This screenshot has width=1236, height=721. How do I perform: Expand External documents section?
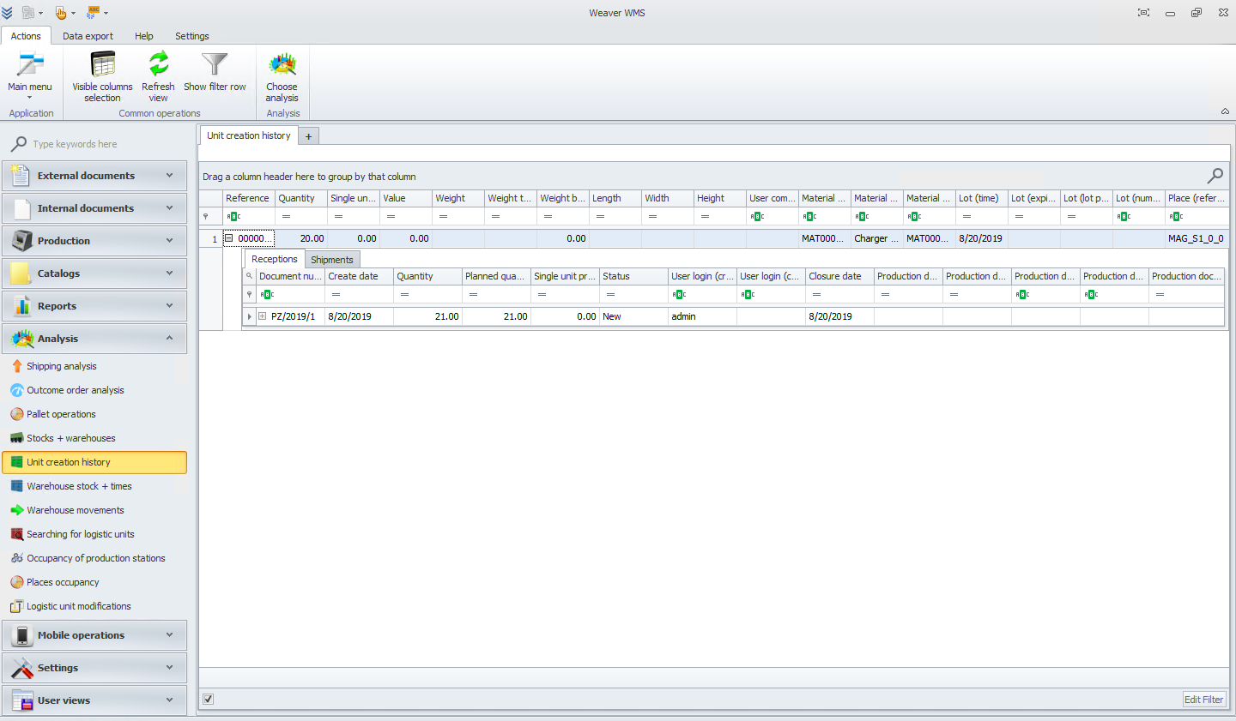(x=94, y=176)
